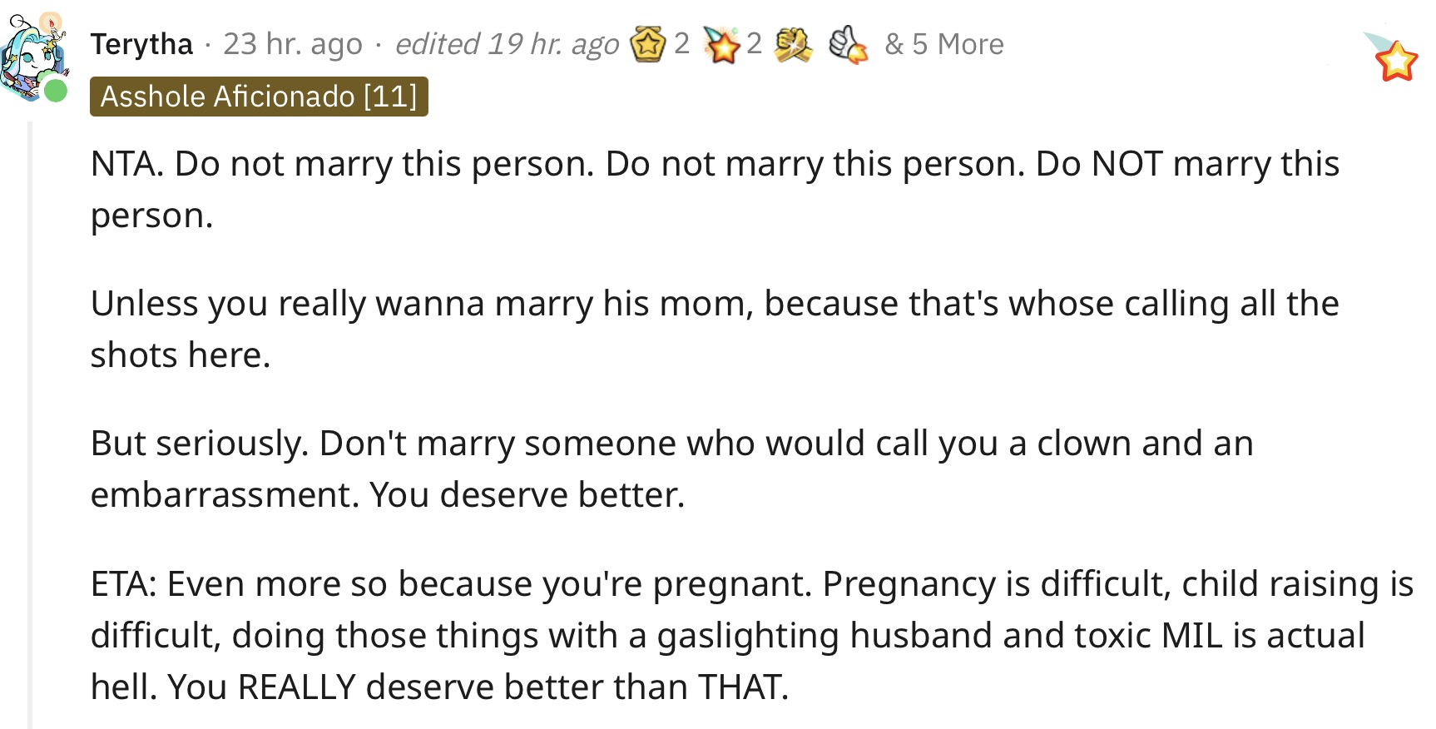Image resolution: width=1436 pixels, height=729 pixels.
Task: Open the Terytha username profile link
Action: (x=141, y=44)
